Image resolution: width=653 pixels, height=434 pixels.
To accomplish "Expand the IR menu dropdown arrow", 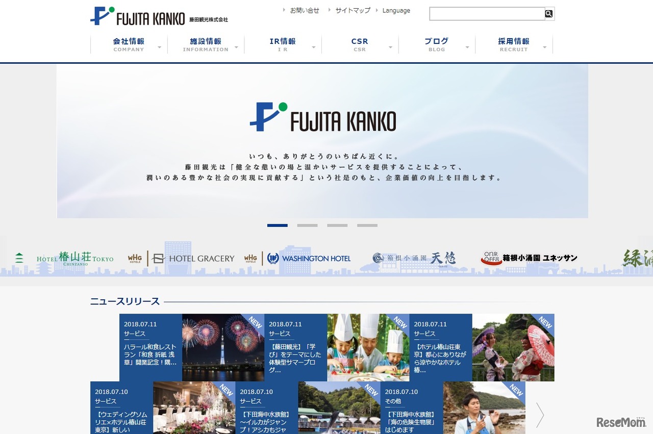I will pyautogui.click(x=313, y=47).
